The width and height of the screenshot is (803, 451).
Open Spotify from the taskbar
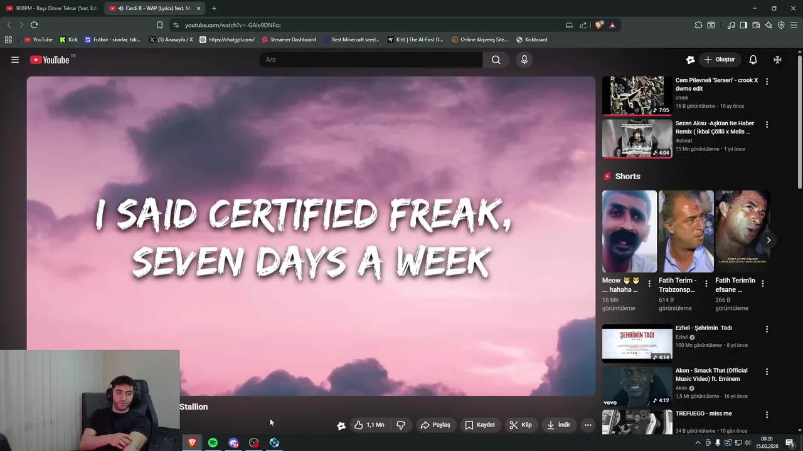click(x=213, y=443)
